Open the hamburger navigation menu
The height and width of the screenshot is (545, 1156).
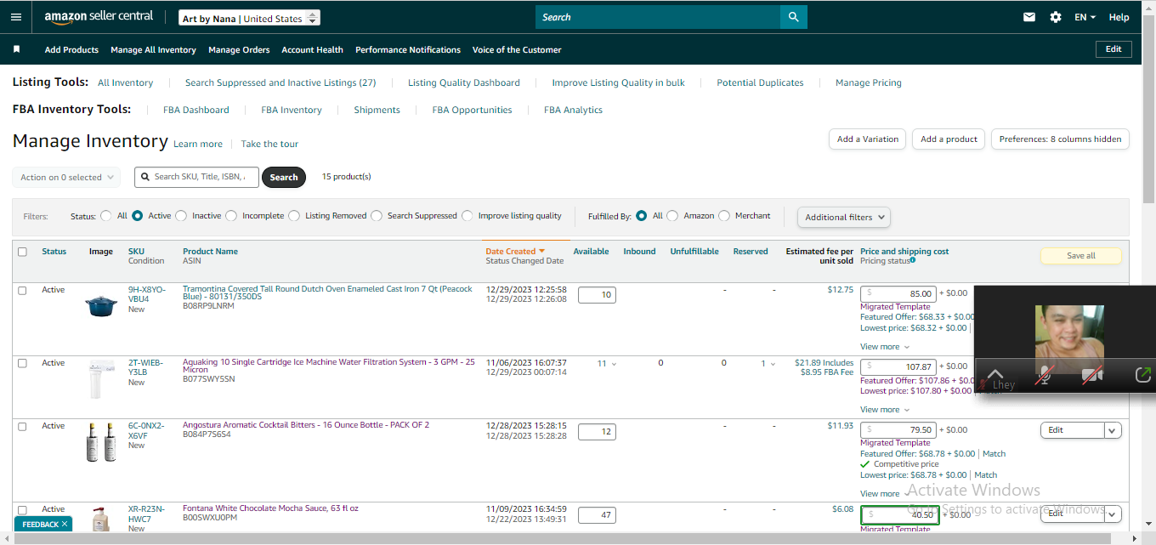point(17,17)
